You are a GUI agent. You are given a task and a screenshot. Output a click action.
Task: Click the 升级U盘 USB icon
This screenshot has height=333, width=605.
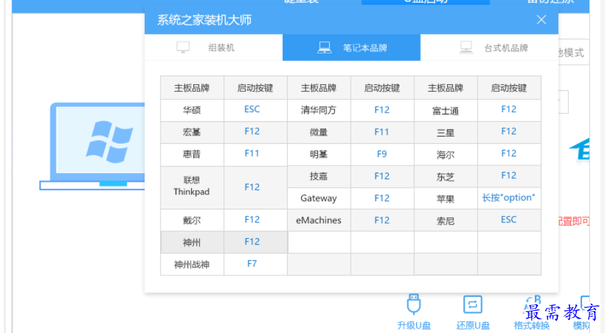click(414, 304)
